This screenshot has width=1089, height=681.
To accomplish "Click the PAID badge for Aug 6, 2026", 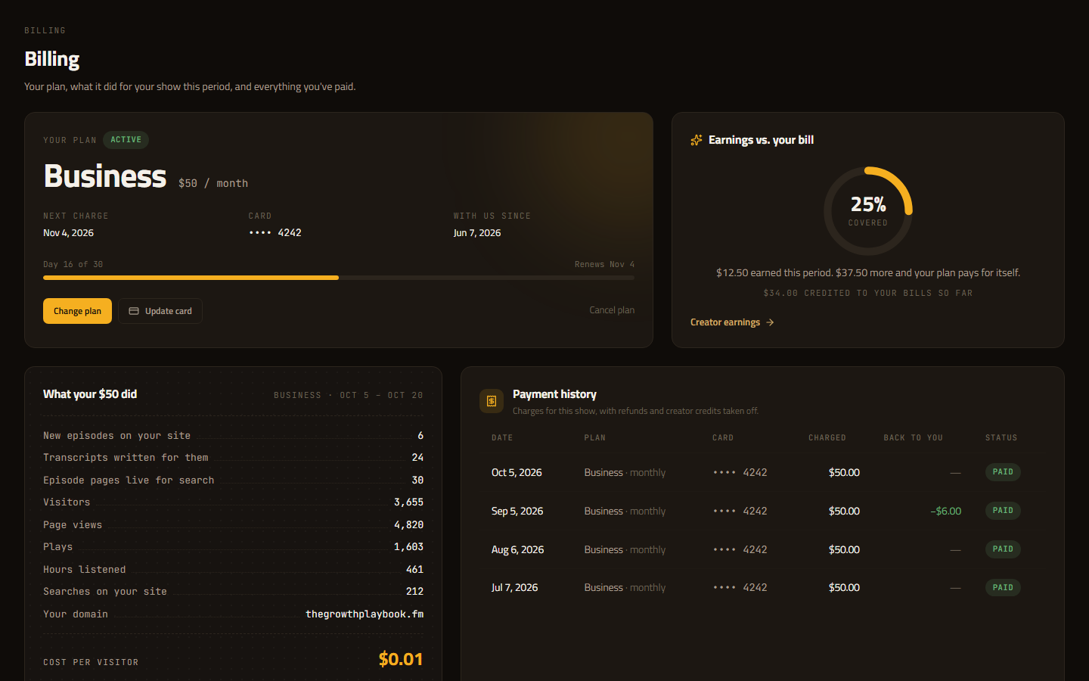I will click(1003, 549).
